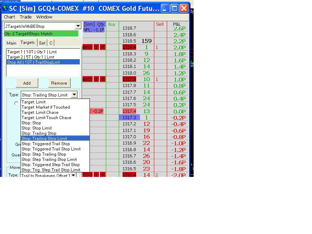Click the blue highlighted 1317.3 price cell

[x=129, y=117]
